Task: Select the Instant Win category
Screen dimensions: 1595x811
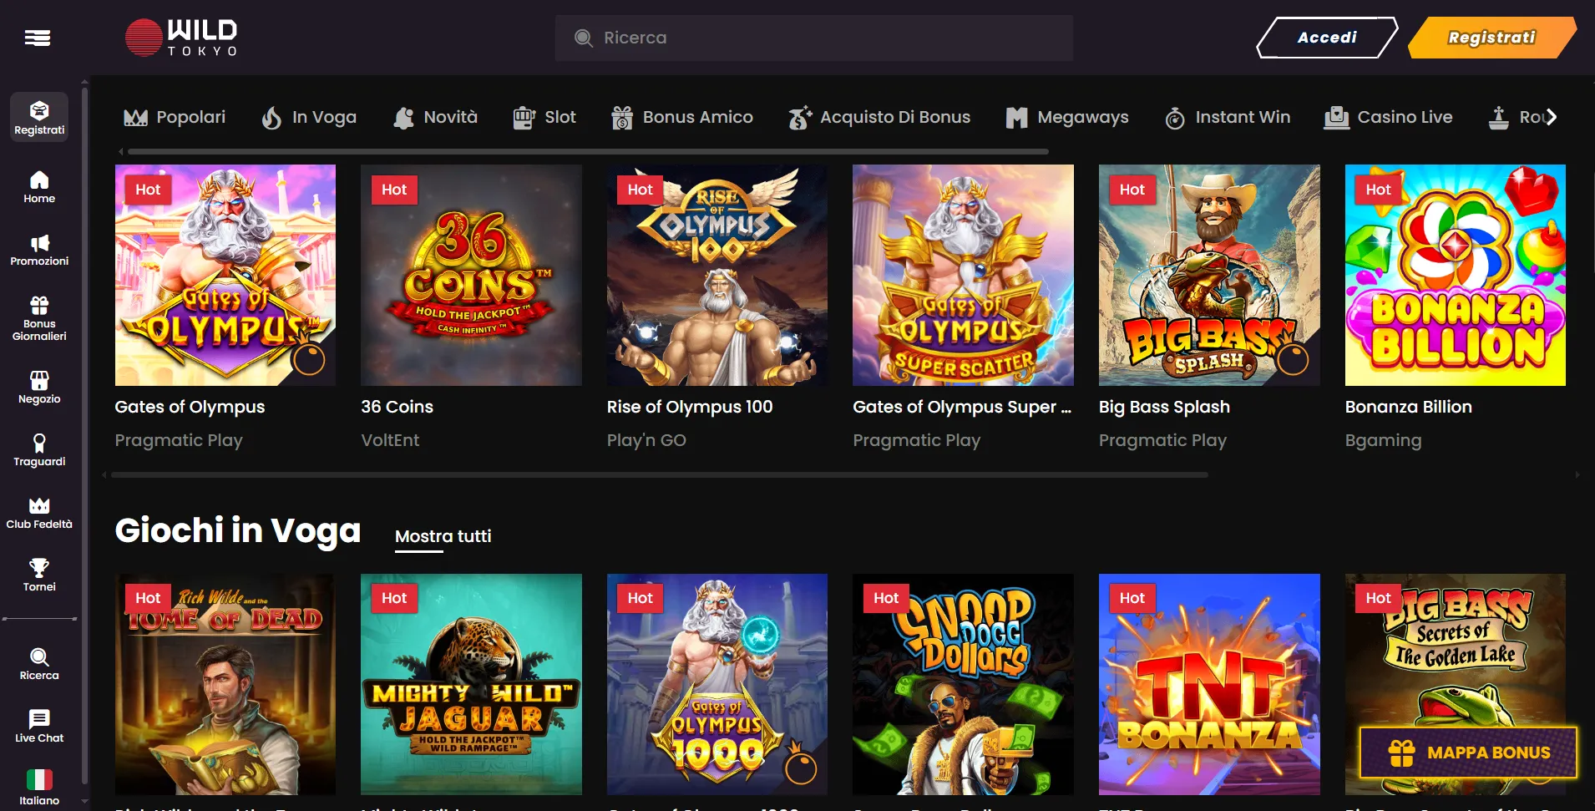Action: [x=1228, y=118]
